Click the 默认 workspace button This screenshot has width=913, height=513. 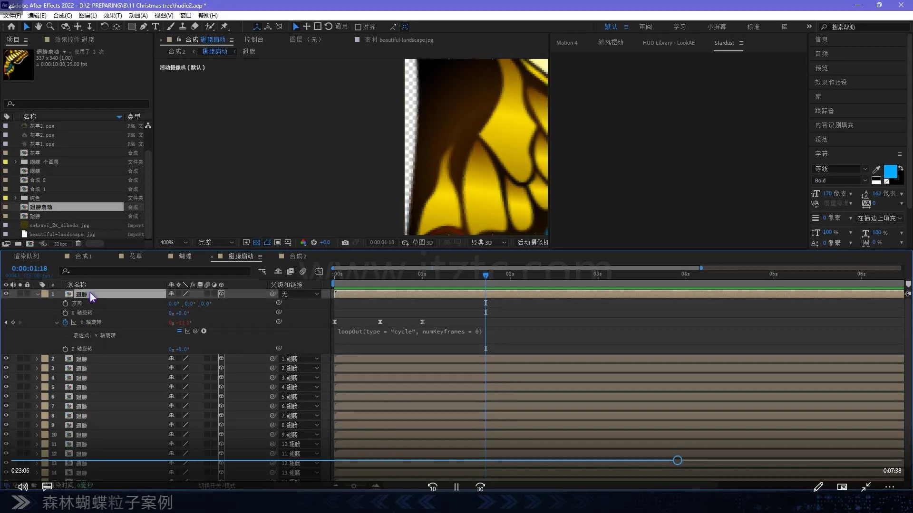tap(611, 27)
